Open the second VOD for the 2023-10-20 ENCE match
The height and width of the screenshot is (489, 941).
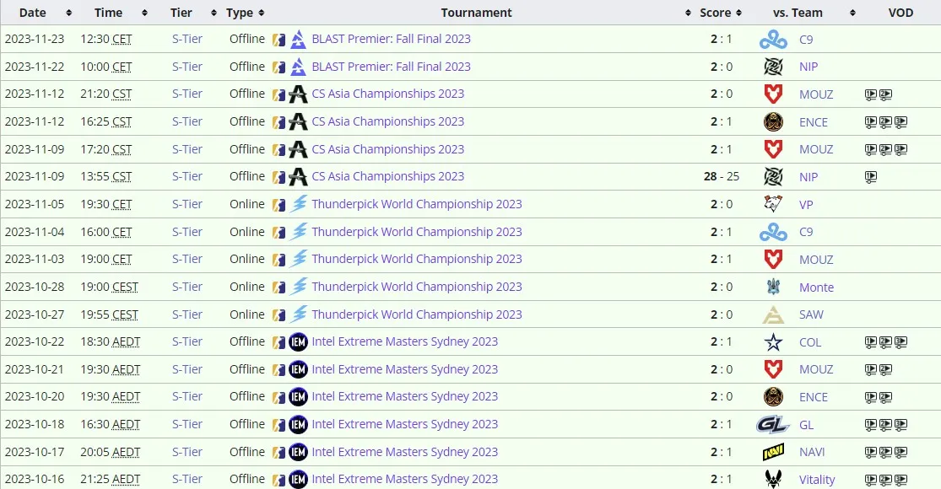point(886,397)
